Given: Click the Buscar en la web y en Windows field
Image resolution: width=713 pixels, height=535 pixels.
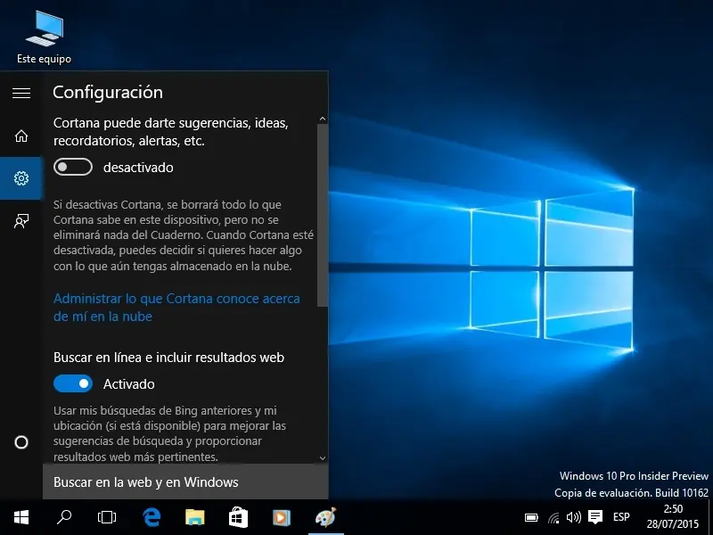Looking at the screenshot, I should 185,481.
